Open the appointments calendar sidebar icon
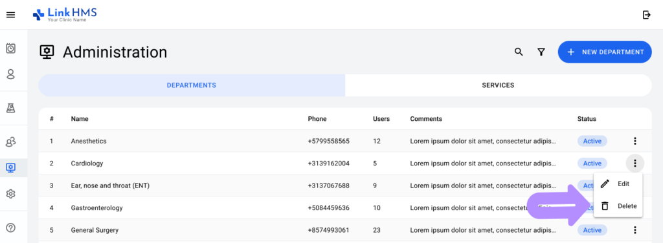This screenshot has height=243, width=663. point(10,48)
